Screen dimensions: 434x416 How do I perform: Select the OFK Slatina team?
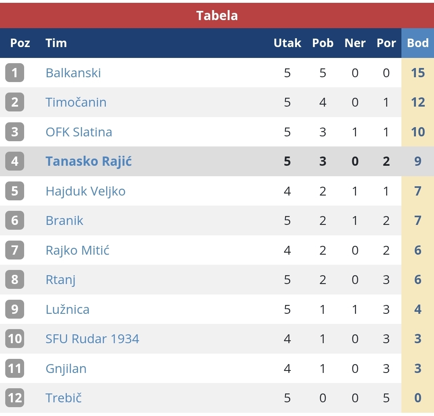pos(79,132)
